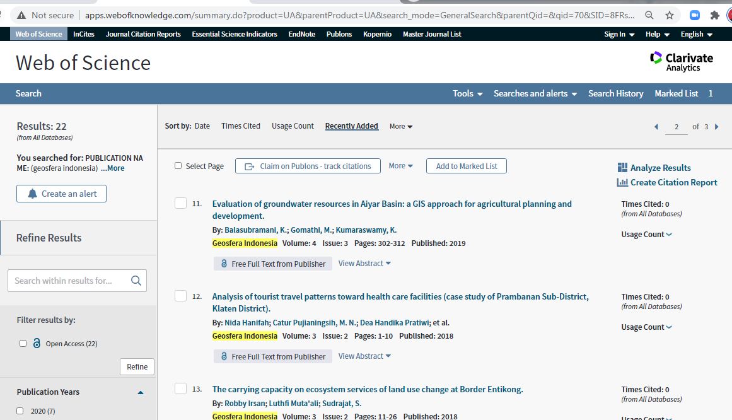
Task: Open Aiyar Basin groundwater article title
Action: click(392, 210)
